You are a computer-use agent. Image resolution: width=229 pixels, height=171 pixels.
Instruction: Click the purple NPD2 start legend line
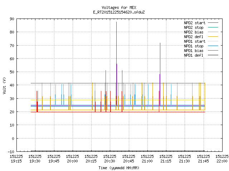pyautogui.click(x=213, y=23)
